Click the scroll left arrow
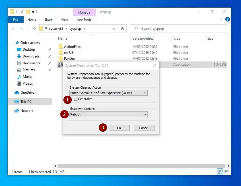 click(x=55, y=166)
